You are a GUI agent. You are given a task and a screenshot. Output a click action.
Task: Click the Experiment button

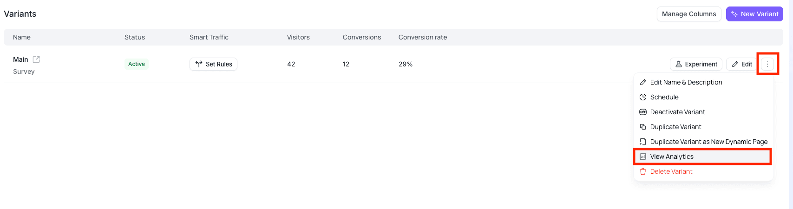click(x=696, y=64)
